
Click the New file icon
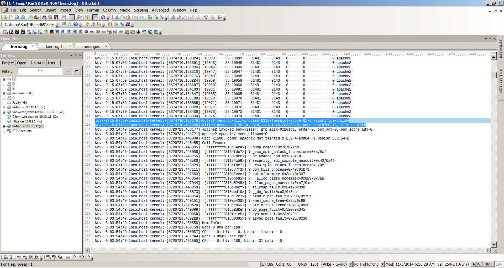[x=11, y=17]
